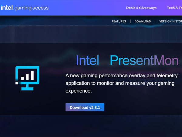Click the Intel PresentMon heading

(127, 61)
